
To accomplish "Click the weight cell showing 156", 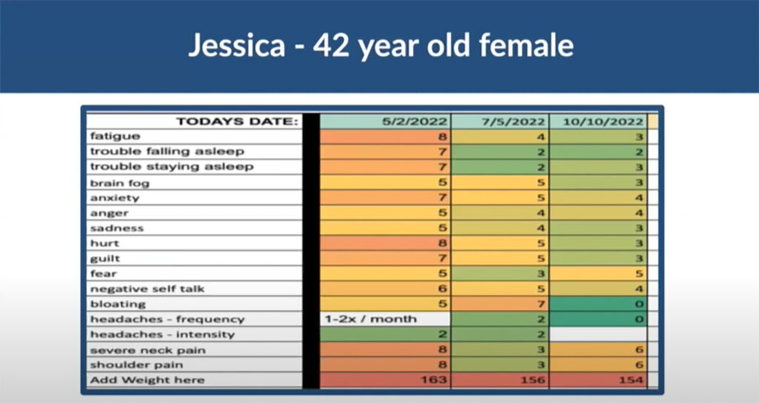I will click(x=500, y=380).
